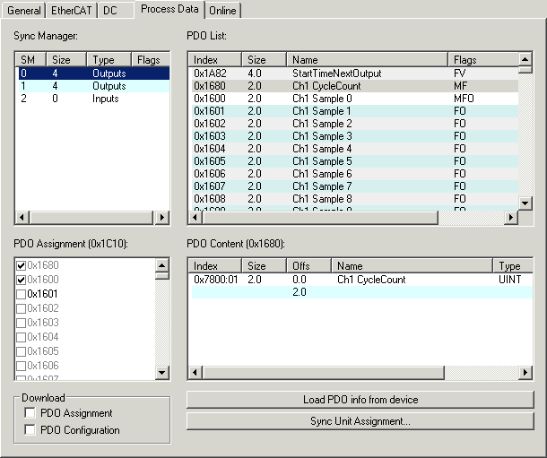The width and height of the screenshot is (547, 458).
Task: Sort PDO List by Name column header
Action: pos(367,59)
